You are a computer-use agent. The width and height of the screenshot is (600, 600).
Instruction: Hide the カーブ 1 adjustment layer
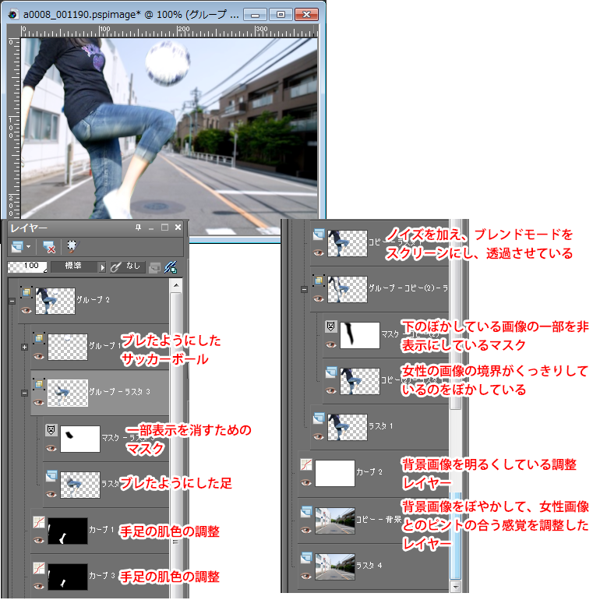coord(39,540)
